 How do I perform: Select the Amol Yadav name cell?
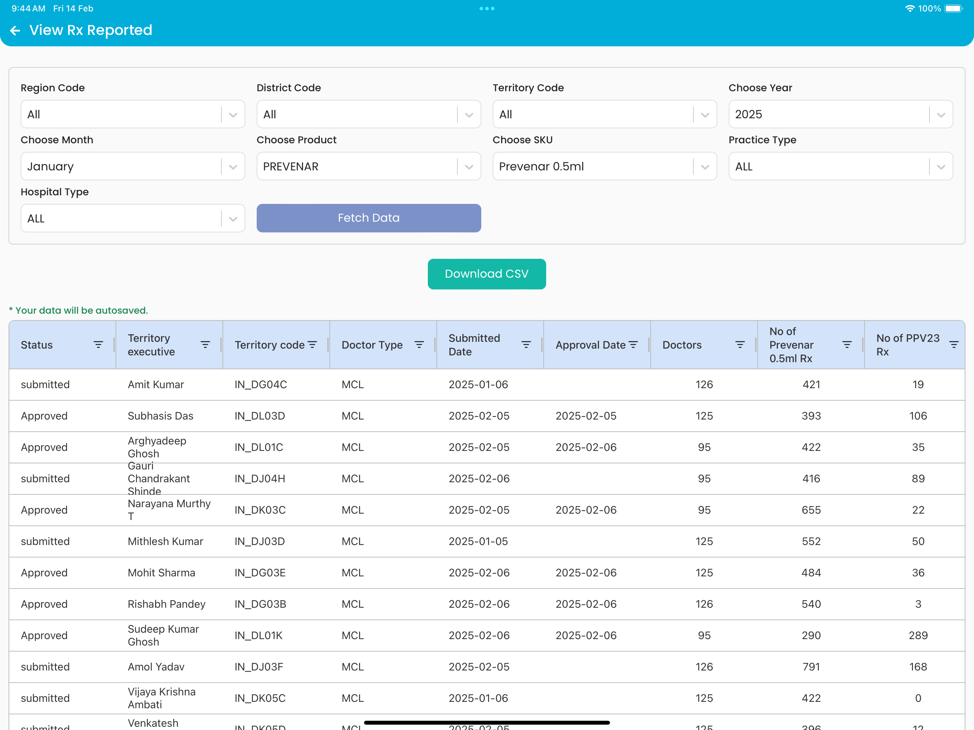[156, 667]
